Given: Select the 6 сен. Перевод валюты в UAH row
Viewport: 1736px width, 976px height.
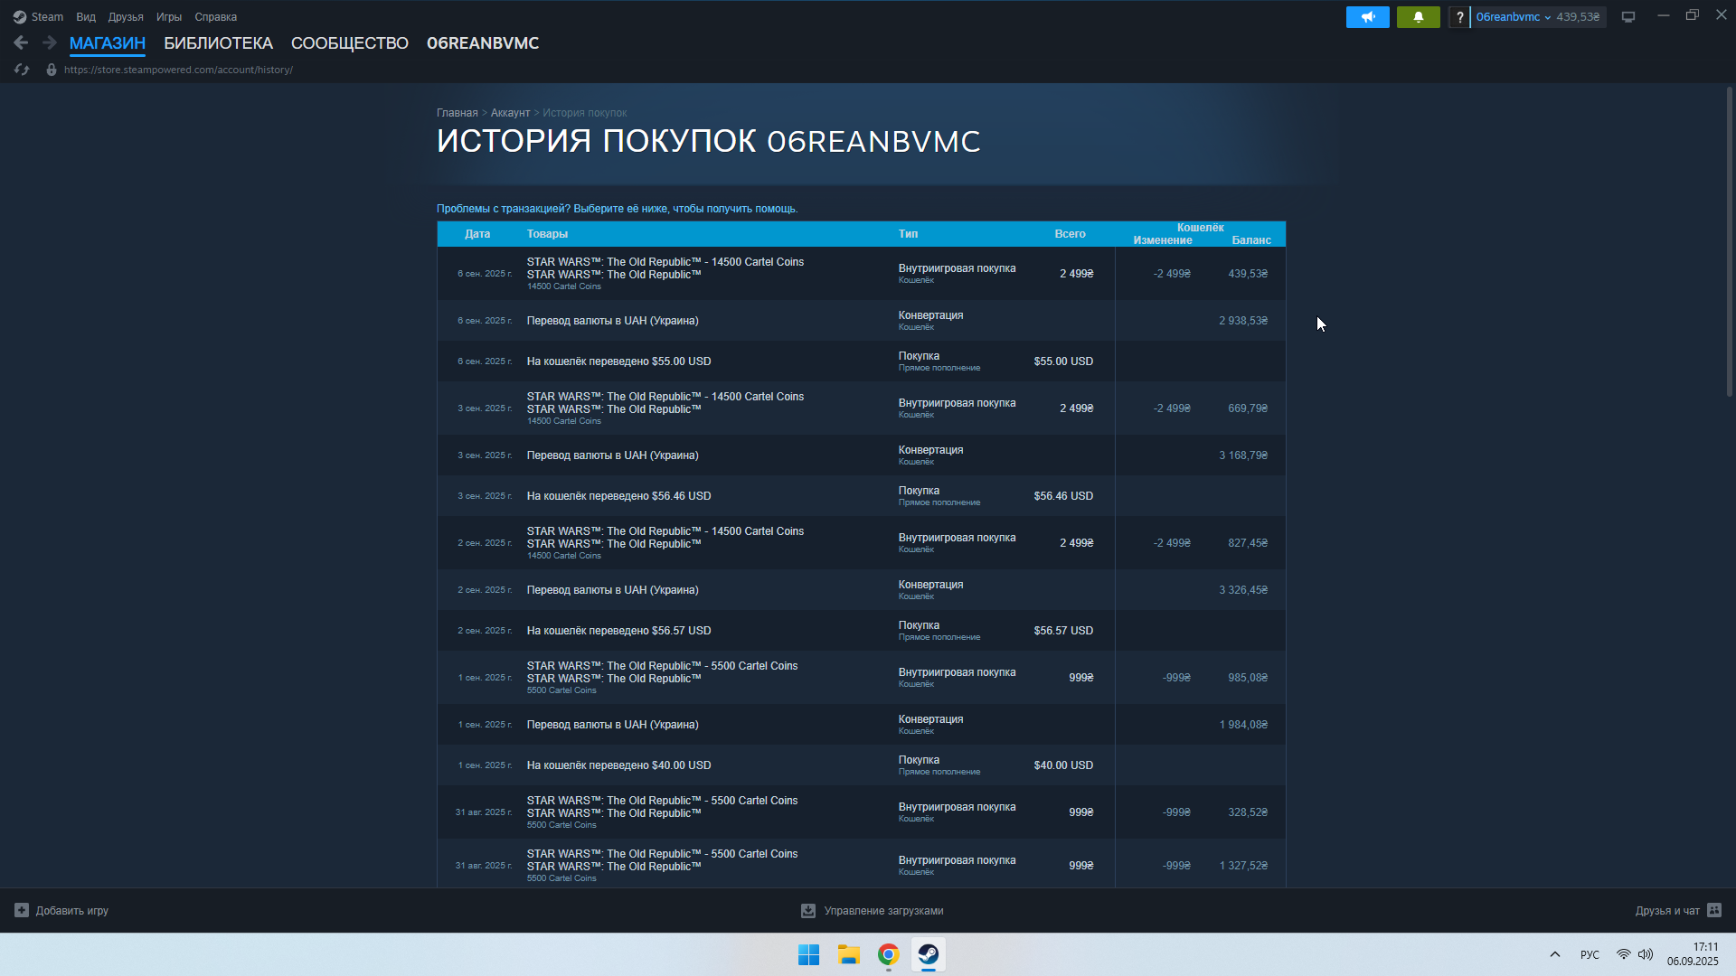Looking at the screenshot, I should click(861, 321).
